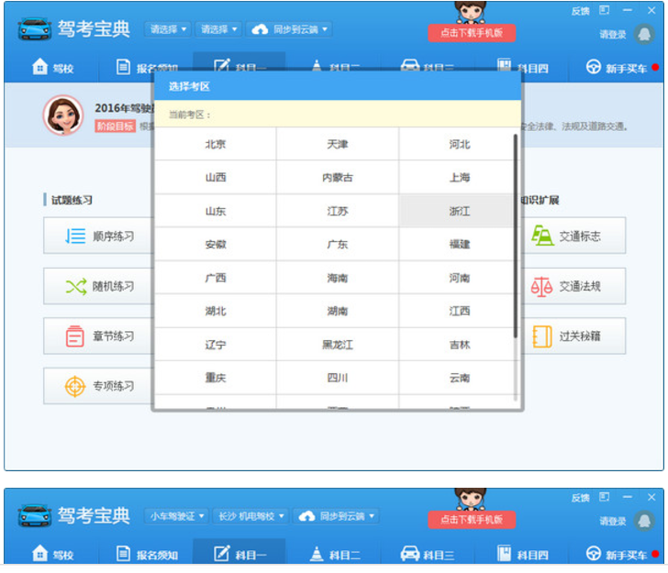
Task: Select 内蒙古 in the exam region list
Action: pos(337,178)
